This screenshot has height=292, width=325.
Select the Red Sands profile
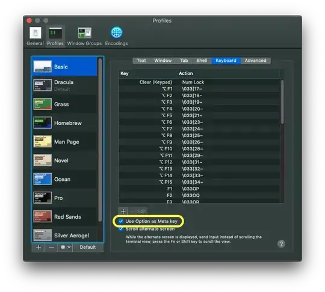[64, 217]
